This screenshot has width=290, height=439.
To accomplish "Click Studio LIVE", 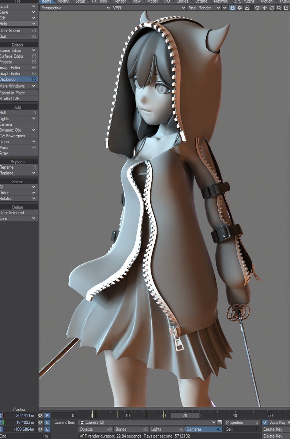I will coord(18,99).
